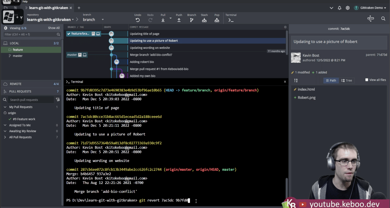This screenshot has width=390, height=208.
Task: Click Show All in the Viewing panel
Action: (54, 28)
